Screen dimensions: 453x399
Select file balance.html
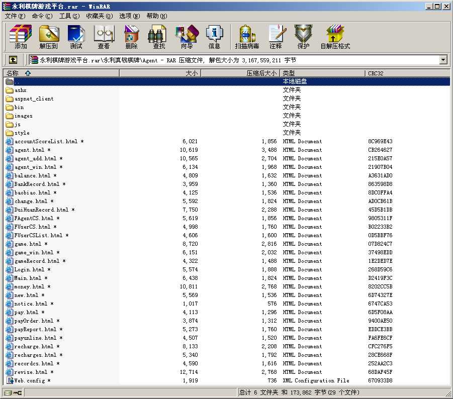(x=32, y=175)
